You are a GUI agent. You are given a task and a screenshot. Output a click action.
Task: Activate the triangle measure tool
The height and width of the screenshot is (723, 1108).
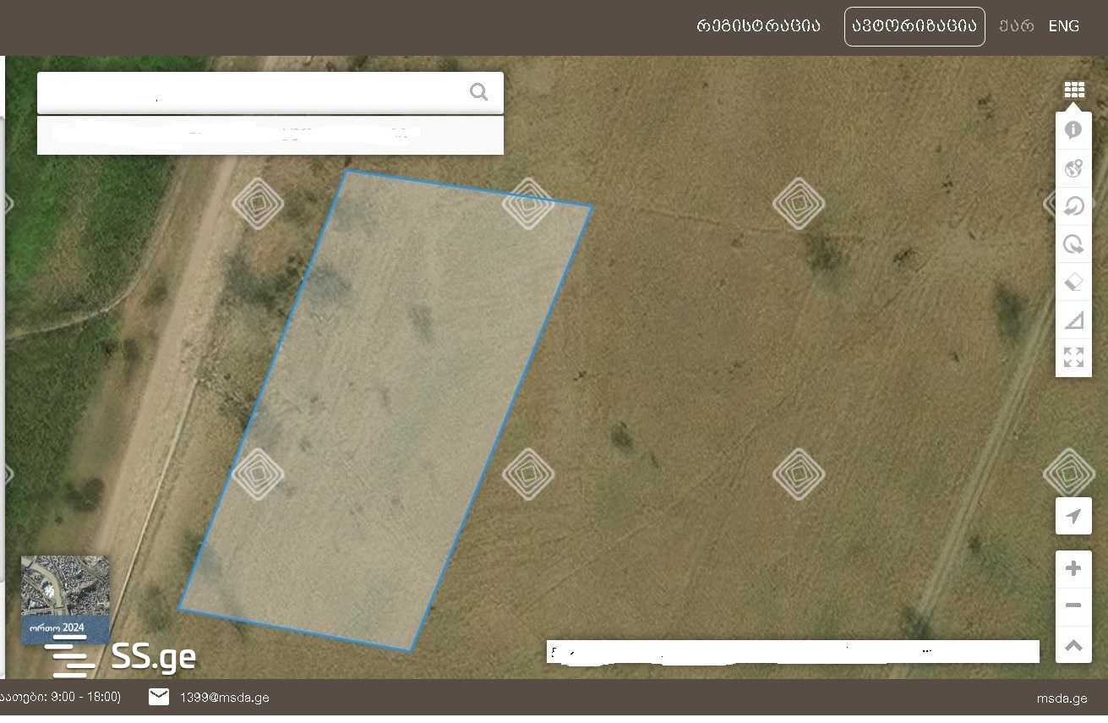click(x=1073, y=320)
